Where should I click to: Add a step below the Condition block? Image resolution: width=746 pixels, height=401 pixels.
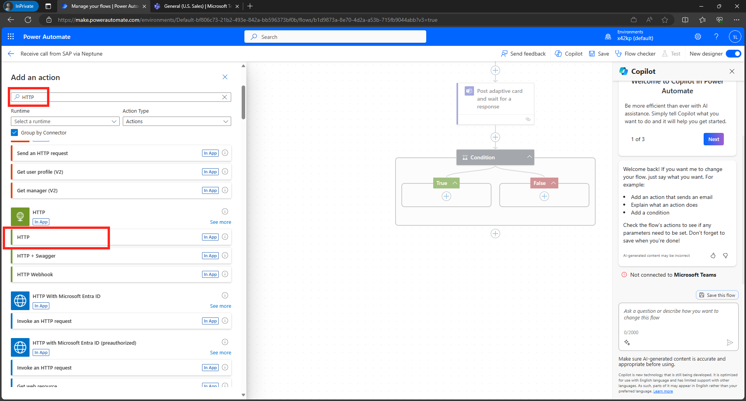pyautogui.click(x=495, y=234)
